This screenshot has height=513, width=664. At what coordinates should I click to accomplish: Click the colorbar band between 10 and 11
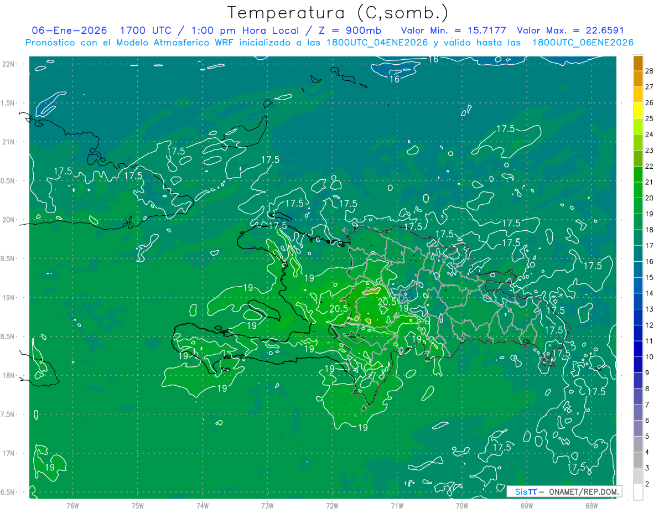coord(638,349)
